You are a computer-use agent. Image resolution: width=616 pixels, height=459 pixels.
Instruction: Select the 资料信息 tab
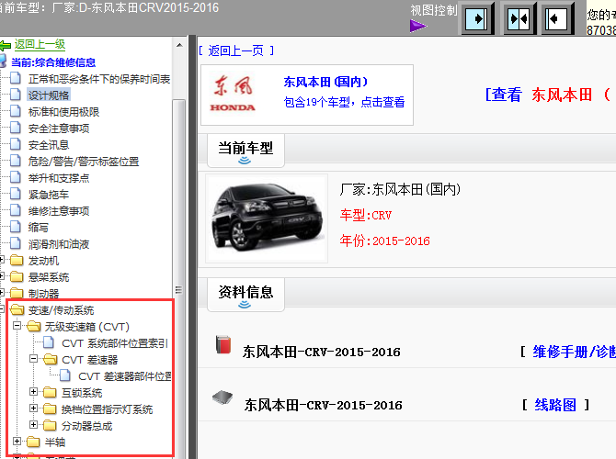pos(245,295)
